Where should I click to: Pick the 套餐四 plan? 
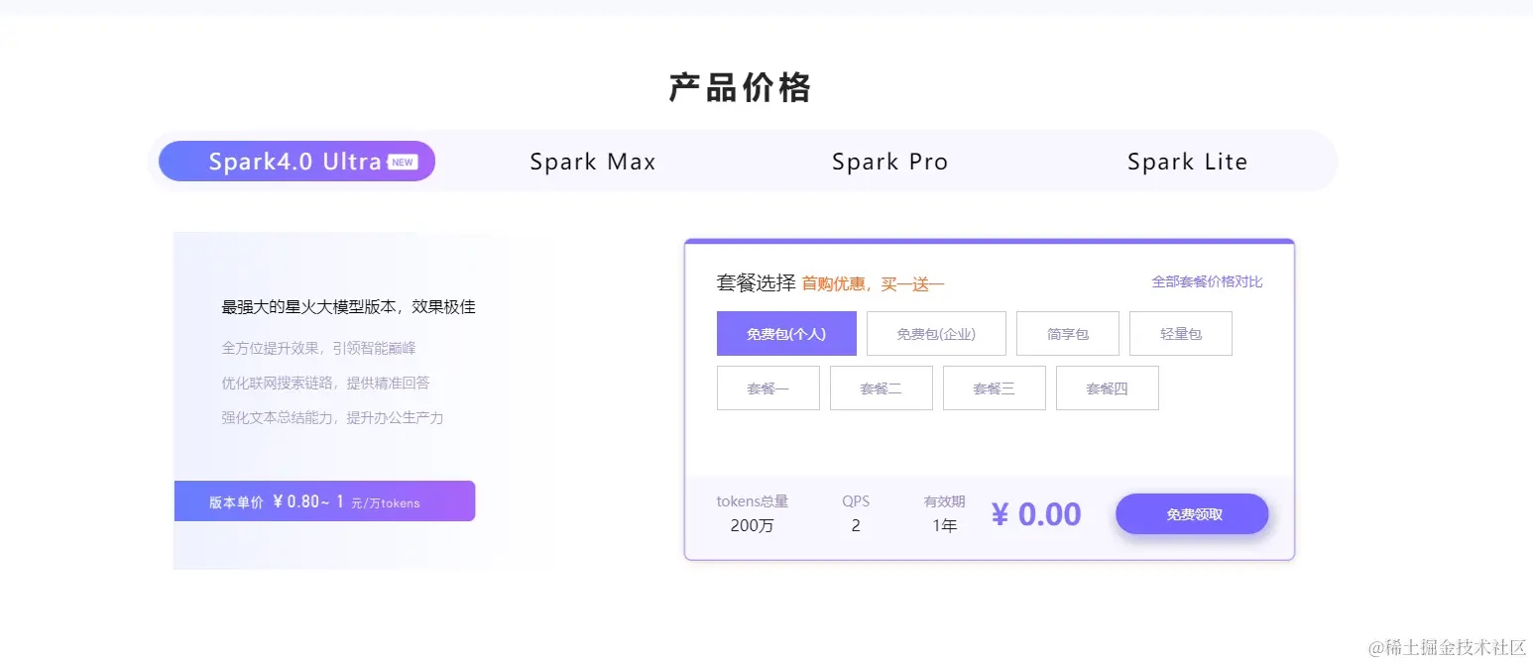(x=1107, y=388)
